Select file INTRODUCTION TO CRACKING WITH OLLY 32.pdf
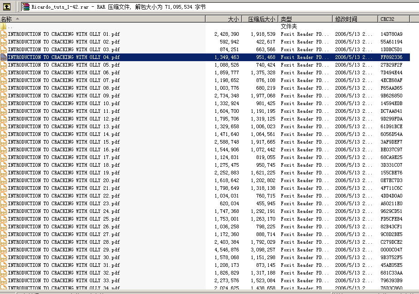The width and height of the screenshot is (419, 294). pyautogui.click(x=64, y=273)
